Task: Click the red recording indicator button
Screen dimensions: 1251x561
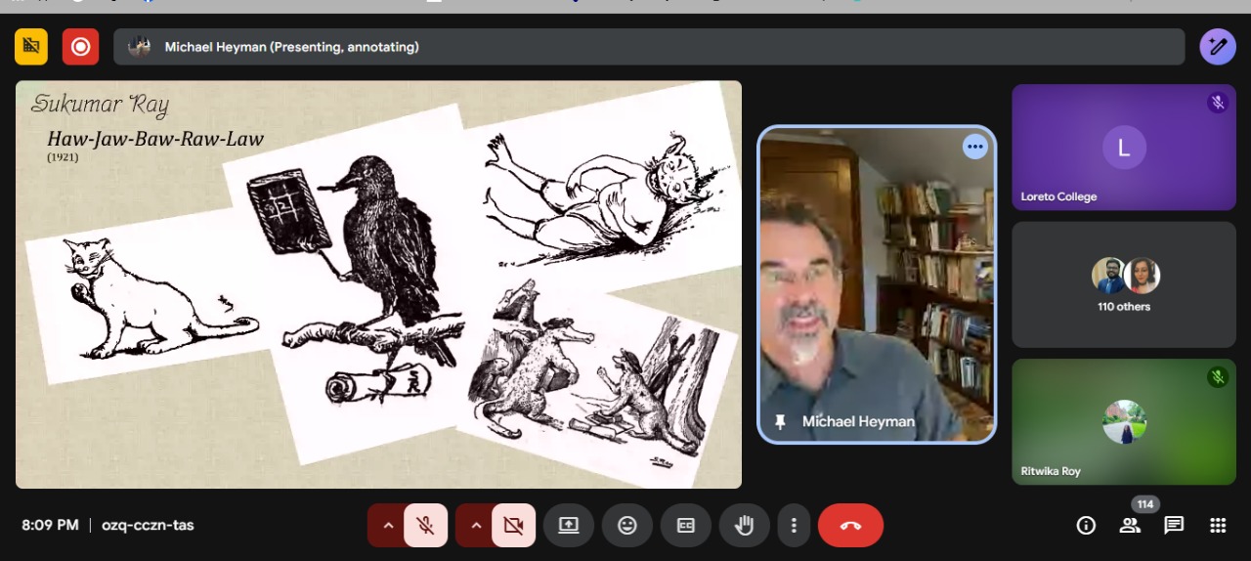Action: [80, 46]
